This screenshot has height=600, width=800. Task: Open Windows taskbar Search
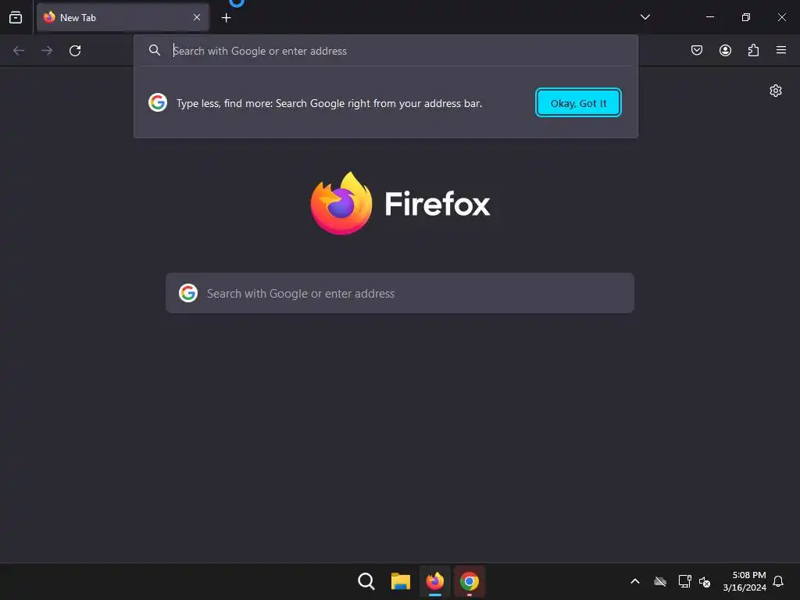click(366, 581)
